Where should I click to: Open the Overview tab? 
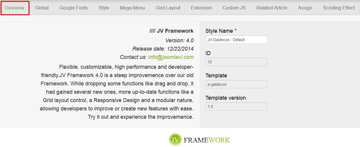(x=15, y=8)
